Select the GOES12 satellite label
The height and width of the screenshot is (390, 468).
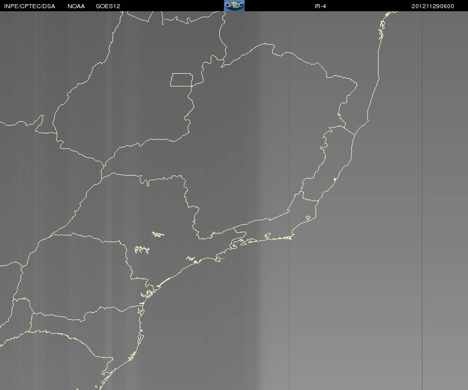(x=108, y=6)
